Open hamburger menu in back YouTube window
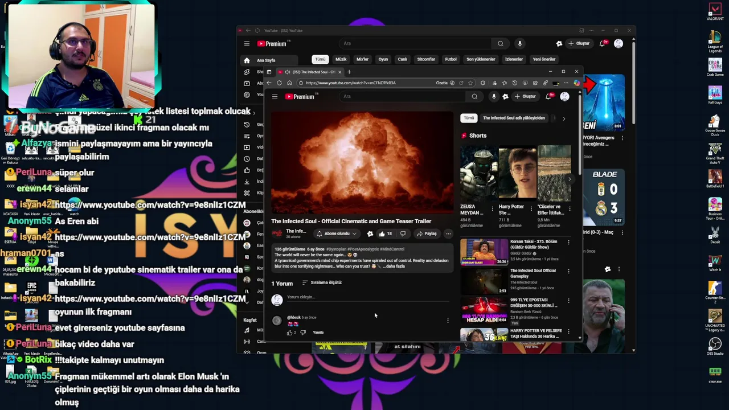 click(x=247, y=44)
